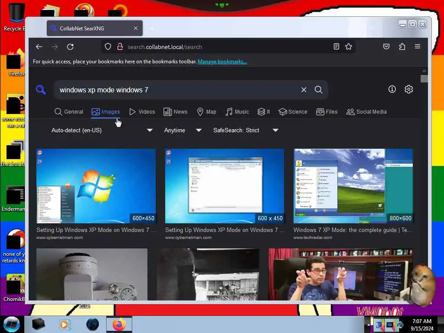
Task: Click the SearXNG magnifier logo
Action: (41, 90)
